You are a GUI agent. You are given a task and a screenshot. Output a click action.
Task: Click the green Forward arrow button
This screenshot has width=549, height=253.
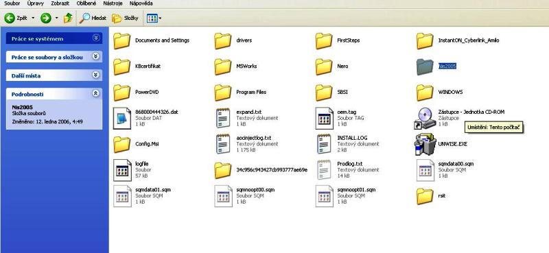point(46,18)
